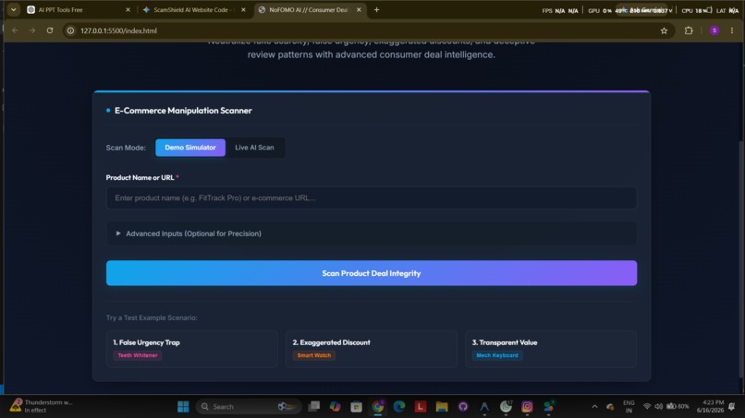Screen dimensions: 745x418
Task: Close the NoFOMO AI tab
Action: click(359, 9)
